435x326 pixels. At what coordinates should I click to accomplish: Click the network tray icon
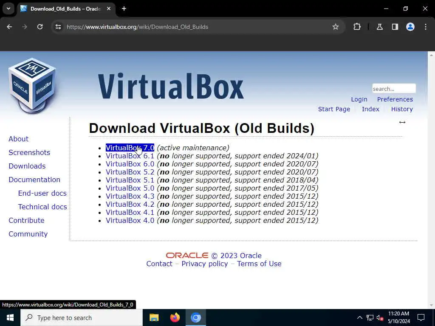pos(370,318)
